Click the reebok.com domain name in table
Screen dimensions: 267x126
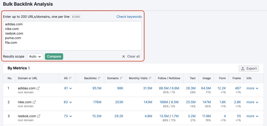(x=27, y=116)
